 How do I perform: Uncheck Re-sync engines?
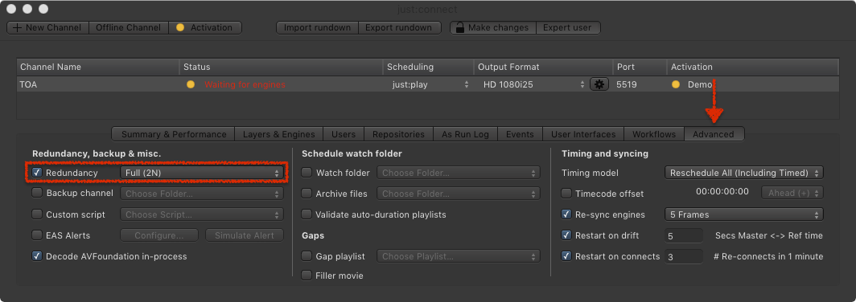[x=566, y=214]
